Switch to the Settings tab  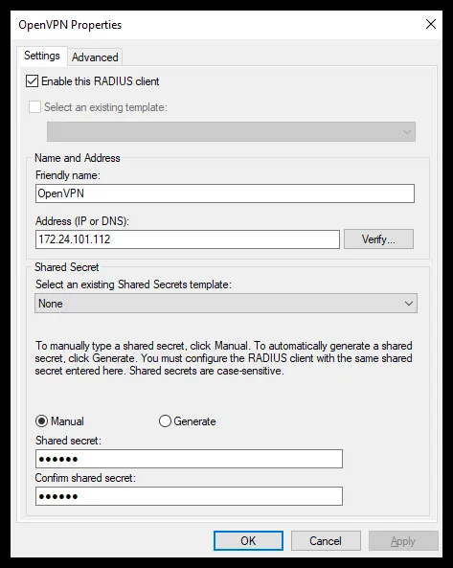tap(41, 56)
